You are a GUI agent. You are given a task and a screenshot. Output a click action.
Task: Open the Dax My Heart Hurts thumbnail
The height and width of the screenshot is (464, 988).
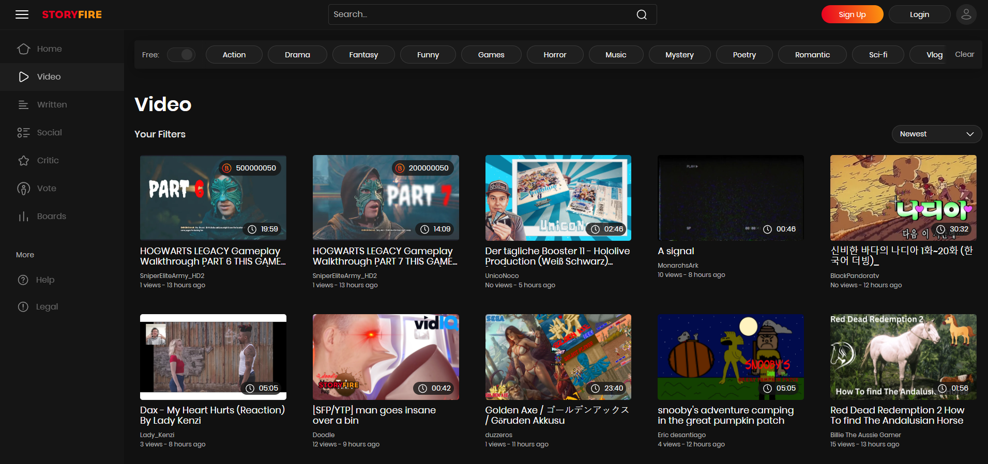(x=213, y=357)
